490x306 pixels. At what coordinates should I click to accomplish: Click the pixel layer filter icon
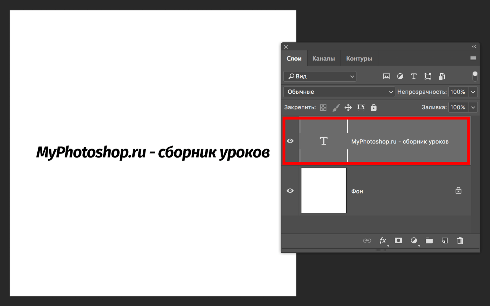tap(386, 76)
